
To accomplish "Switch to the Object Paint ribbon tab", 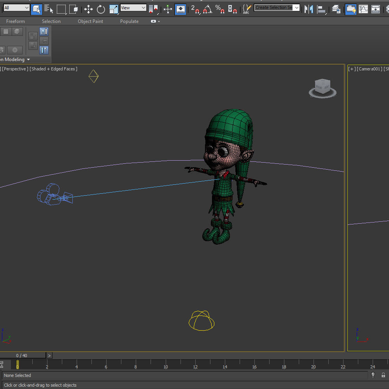I will [x=90, y=21].
